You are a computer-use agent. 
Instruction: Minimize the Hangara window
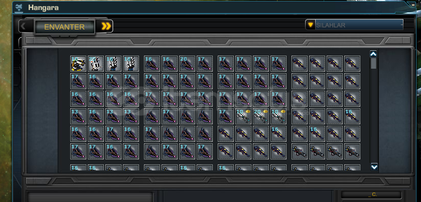point(413,5)
